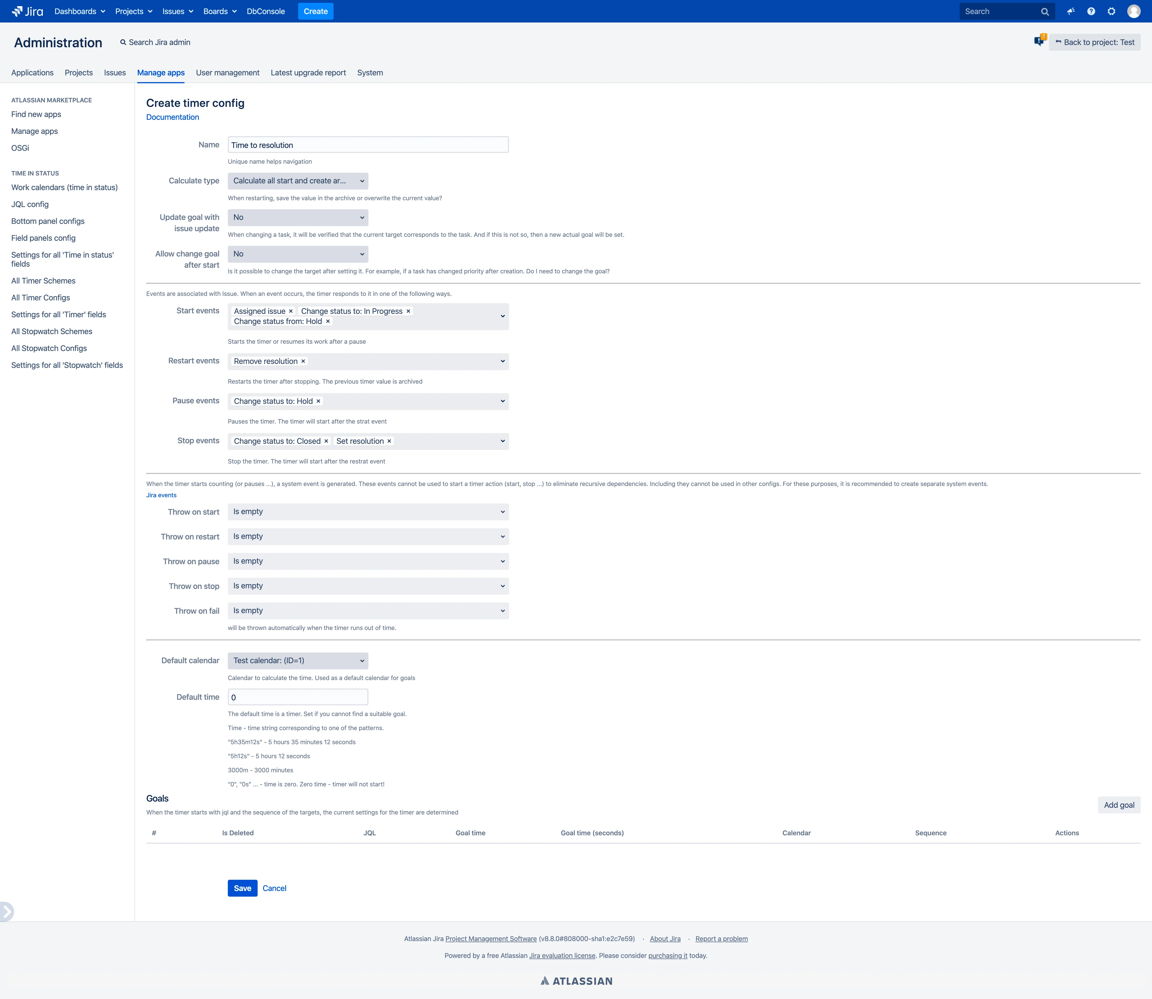Switch to the User management tab

coord(227,73)
